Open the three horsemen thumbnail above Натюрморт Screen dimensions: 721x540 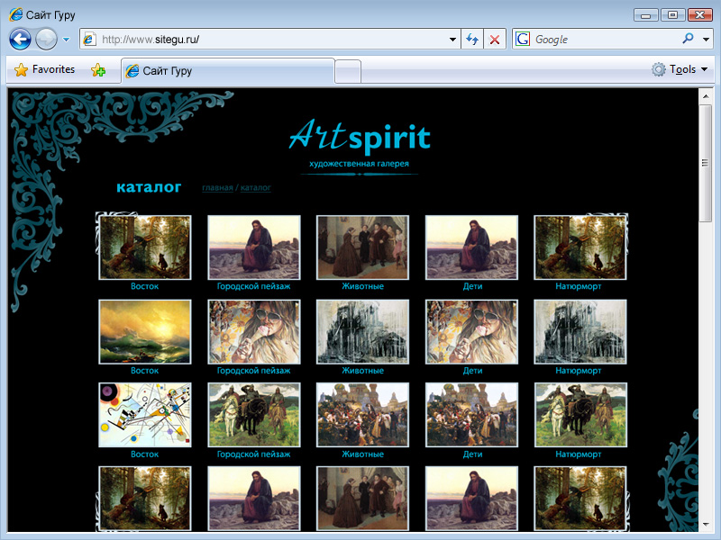click(x=580, y=415)
